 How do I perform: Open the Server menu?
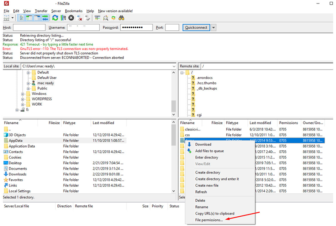(56, 11)
